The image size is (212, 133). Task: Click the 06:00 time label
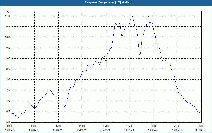pos(58,126)
